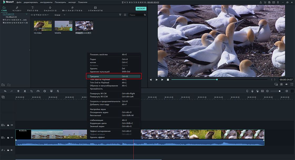The image size is (295, 160).
Task: Click the zoom-to-fit timeline icon
Action: pos(262,91)
